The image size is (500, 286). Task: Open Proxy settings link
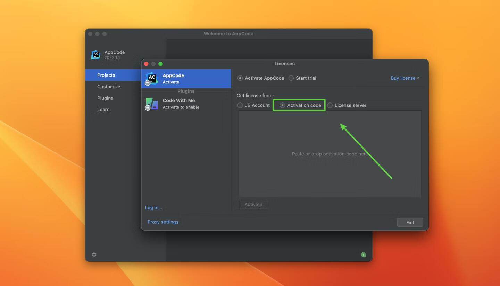click(163, 222)
